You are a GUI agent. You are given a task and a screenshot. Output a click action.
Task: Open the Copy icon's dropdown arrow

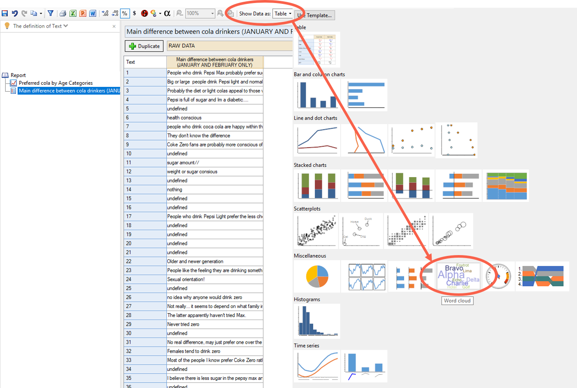point(41,14)
